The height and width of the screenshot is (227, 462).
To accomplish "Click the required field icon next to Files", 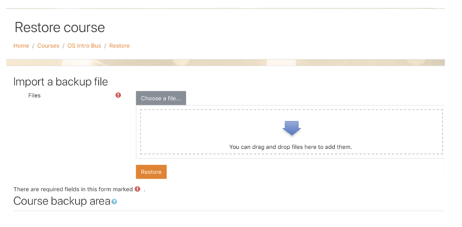I will click(118, 95).
